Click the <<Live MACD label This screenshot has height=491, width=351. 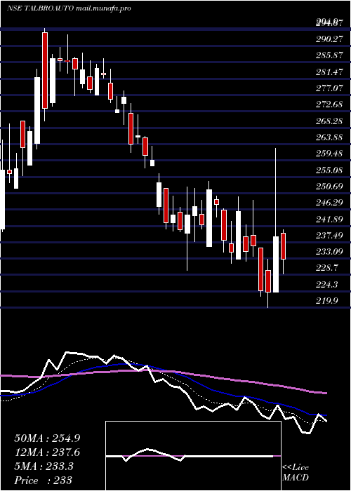296,472
